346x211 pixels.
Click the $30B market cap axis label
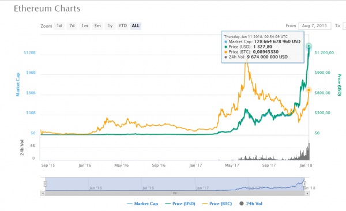(x=31, y=113)
